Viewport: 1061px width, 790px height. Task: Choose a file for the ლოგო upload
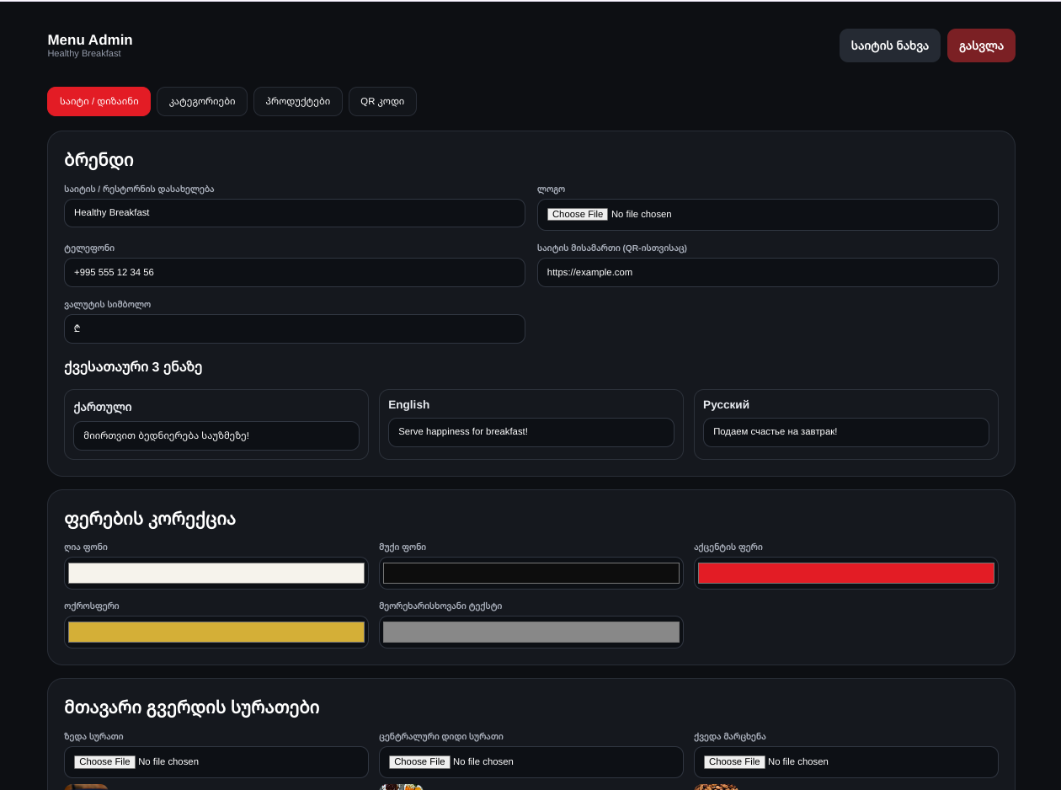click(x=578, y=214)
